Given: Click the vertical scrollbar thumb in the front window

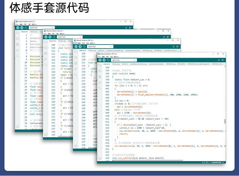Looking at the screenshot, I should tap(225, 121).
